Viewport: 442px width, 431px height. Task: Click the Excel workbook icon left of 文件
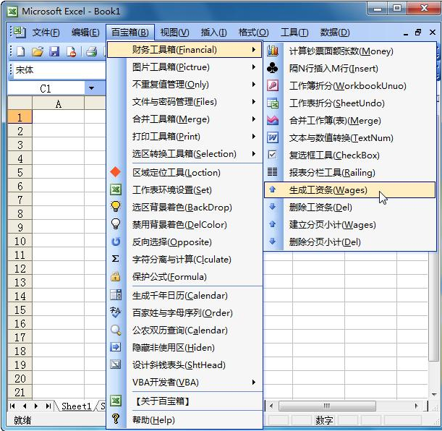(x=19, y=32)
